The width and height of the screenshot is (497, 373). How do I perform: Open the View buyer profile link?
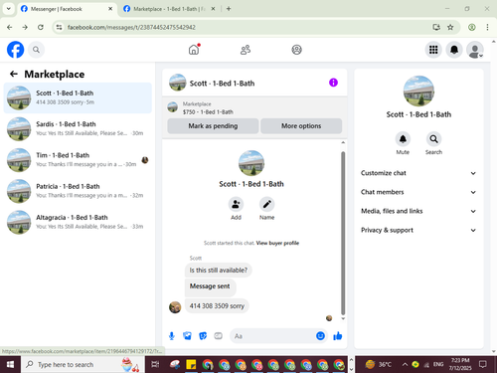pos(277,243)
